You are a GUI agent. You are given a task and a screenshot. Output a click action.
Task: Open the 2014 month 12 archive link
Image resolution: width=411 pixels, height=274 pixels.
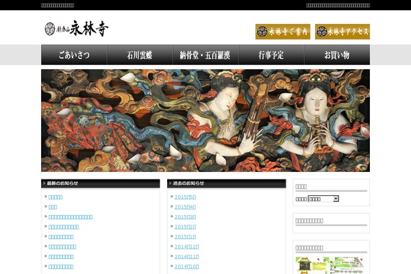pos(186,247)
